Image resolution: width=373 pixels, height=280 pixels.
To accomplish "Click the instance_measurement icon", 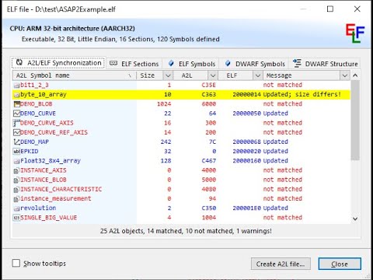I will click(17, 199).
